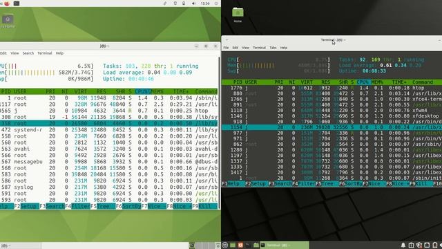The image size is (442, 249).
Task: Select the PID 1 /sbin/i row in left htop
Action: pos(109,98)
